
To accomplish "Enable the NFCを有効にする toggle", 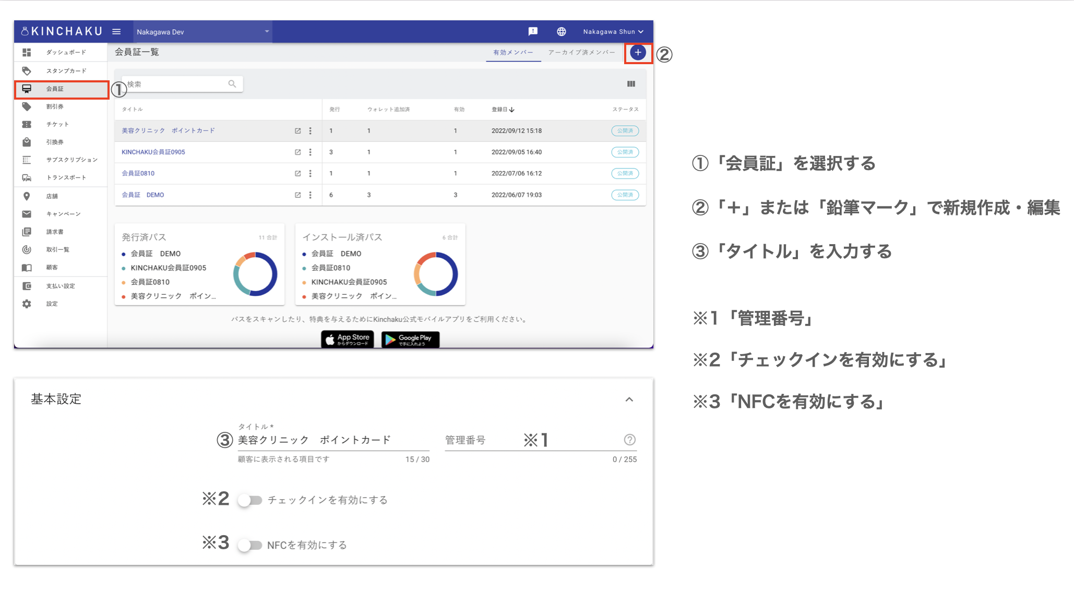I will [250, 545].
